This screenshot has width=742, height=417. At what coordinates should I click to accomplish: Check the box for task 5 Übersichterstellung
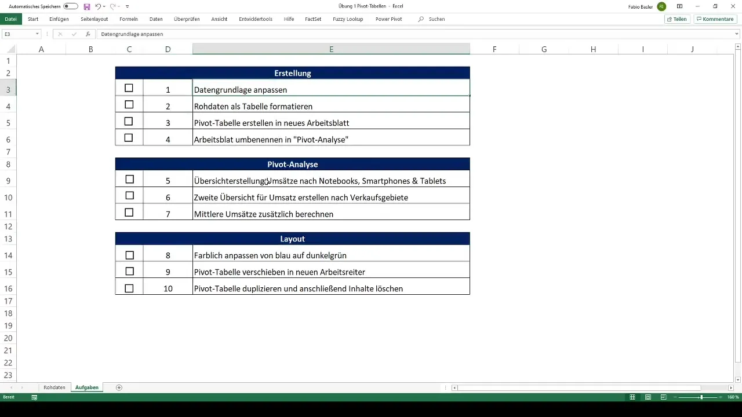point(129,180)
